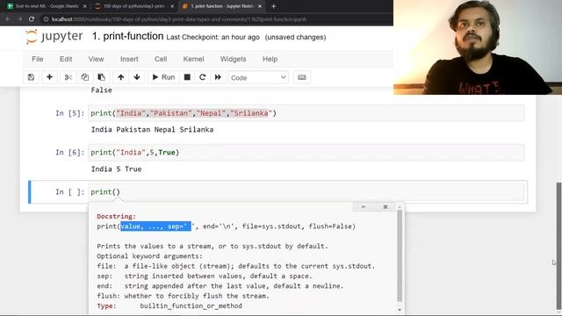Click inside the print() code cell
Image resolution: width=562 pixels, height=316 pixels.
tap(306, 192)
